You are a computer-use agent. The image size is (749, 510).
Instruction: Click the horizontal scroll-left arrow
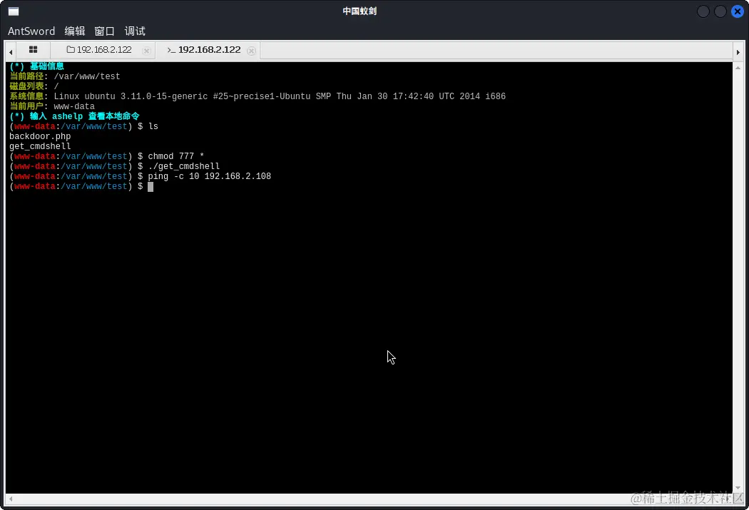[11, 499]
